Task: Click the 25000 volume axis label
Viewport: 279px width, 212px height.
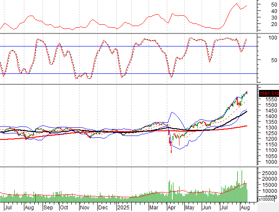Action: click(269, 173)
